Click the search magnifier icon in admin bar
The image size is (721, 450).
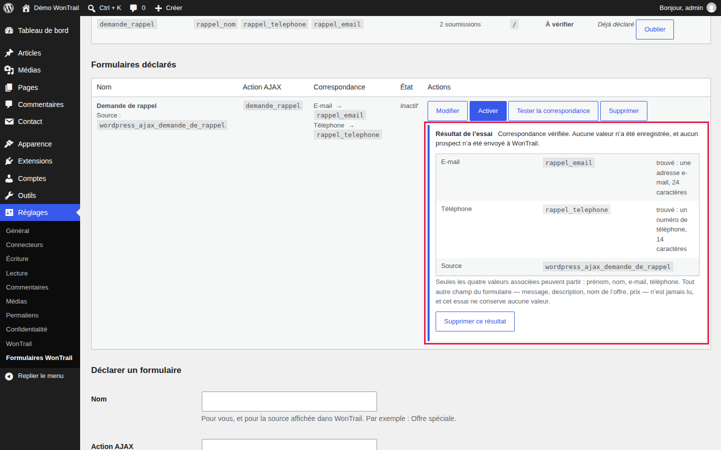[x=92, y=8]
